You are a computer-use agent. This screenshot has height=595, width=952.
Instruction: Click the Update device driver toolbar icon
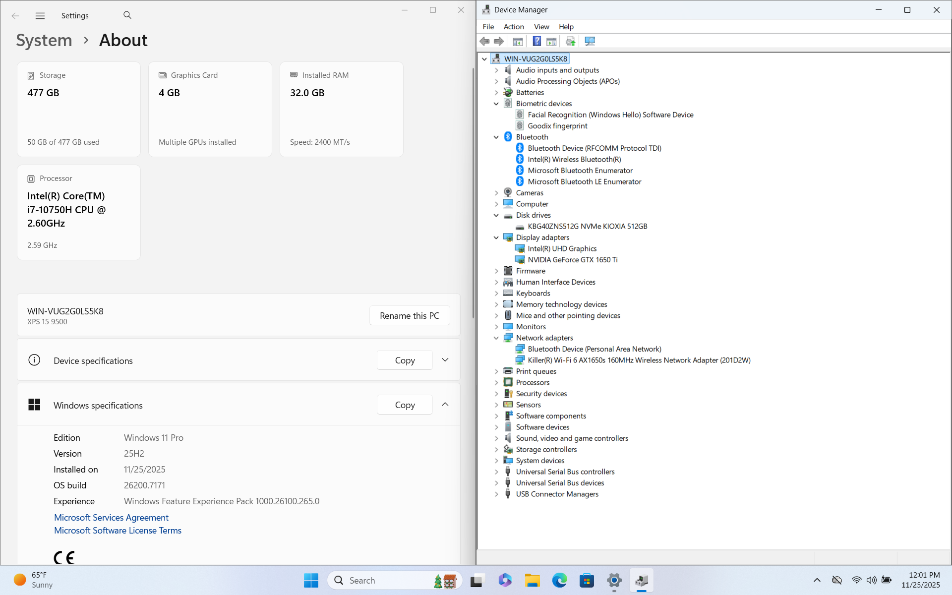pos(570,42)
